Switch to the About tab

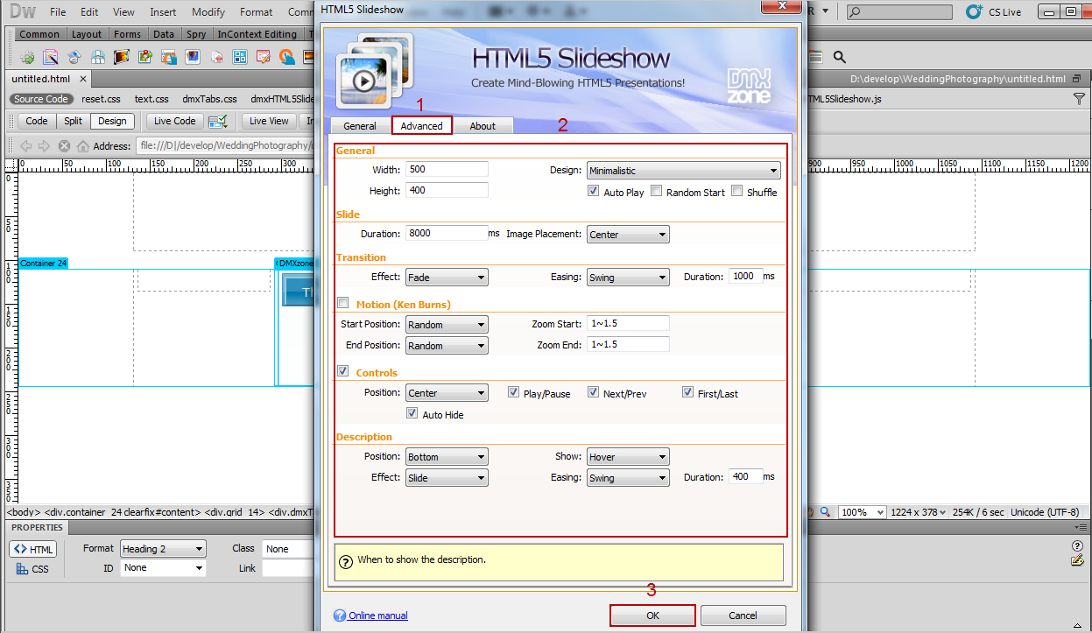click(x=483, y=126)
